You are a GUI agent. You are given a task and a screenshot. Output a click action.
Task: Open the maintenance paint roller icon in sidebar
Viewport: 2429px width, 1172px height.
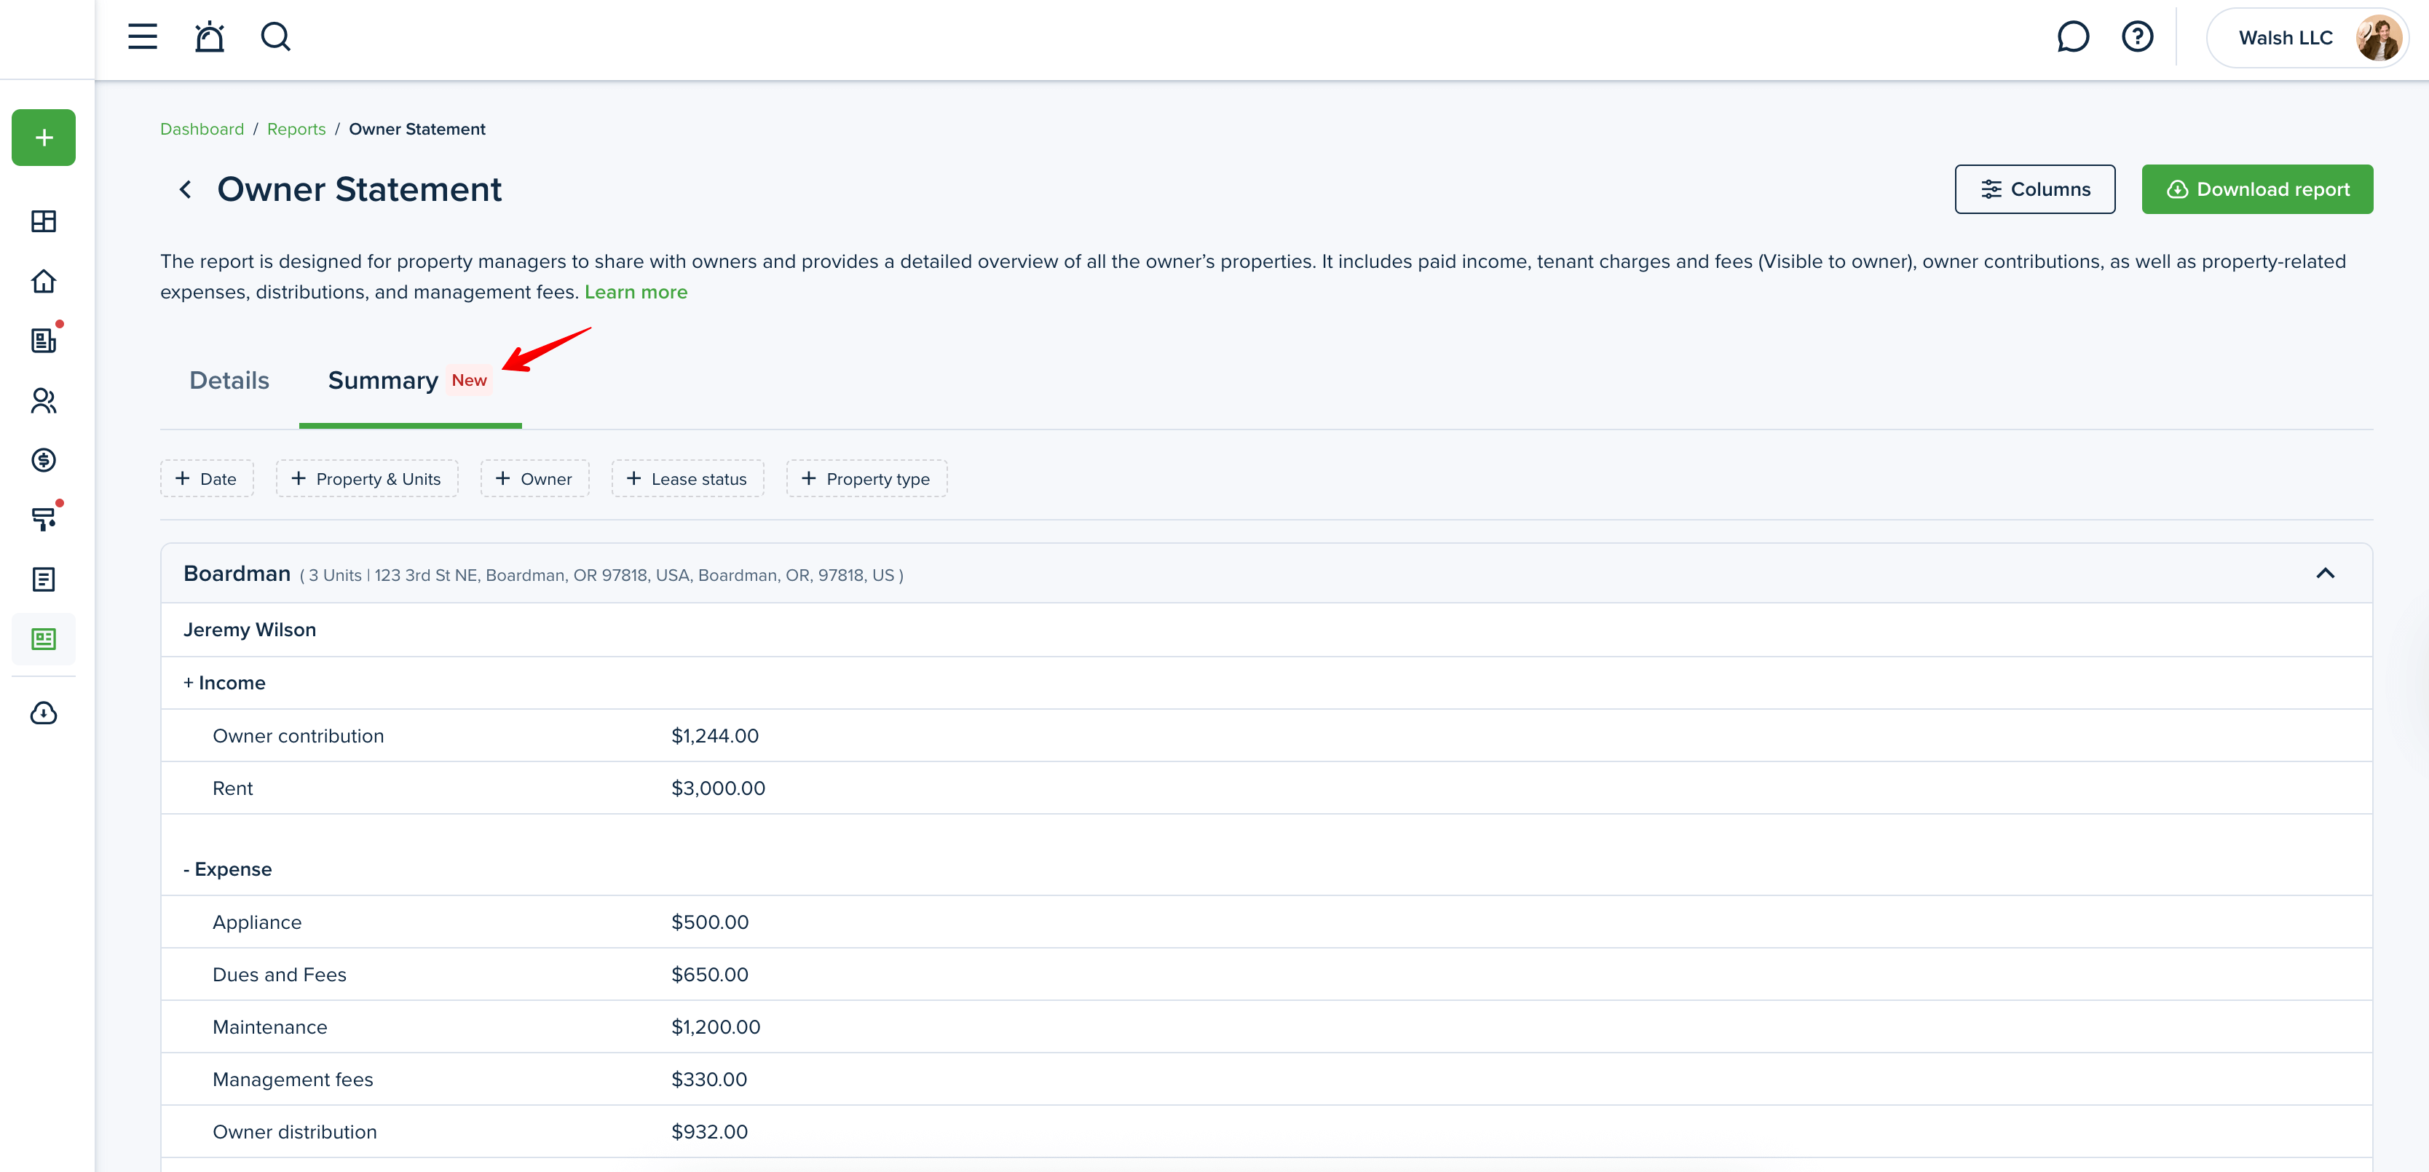click(x=44, y=518)
